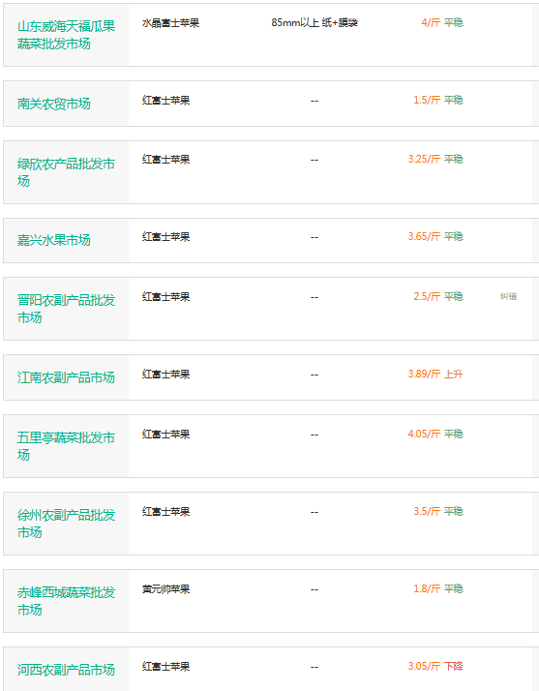Click 纠错 in 晋阳 market row
The image size is (539, 691).
(508, 296)
